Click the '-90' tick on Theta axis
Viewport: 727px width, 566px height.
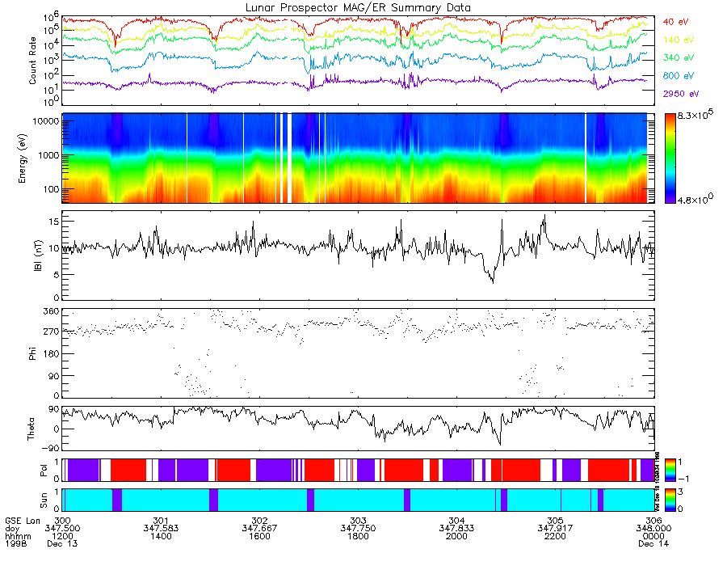51,448
